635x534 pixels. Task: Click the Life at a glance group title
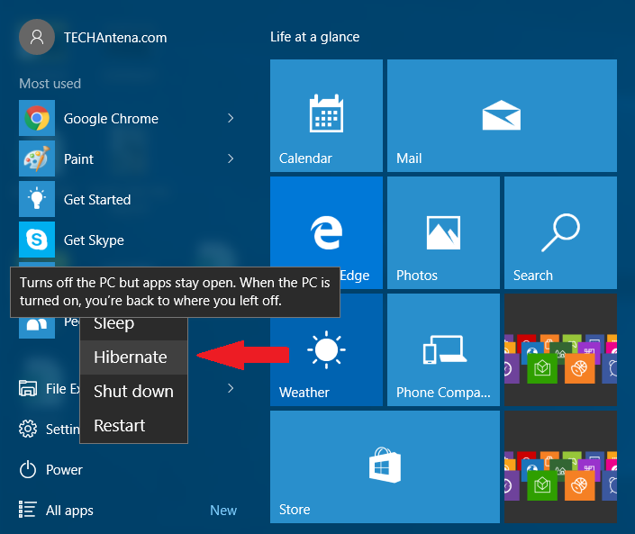(314, 37)
